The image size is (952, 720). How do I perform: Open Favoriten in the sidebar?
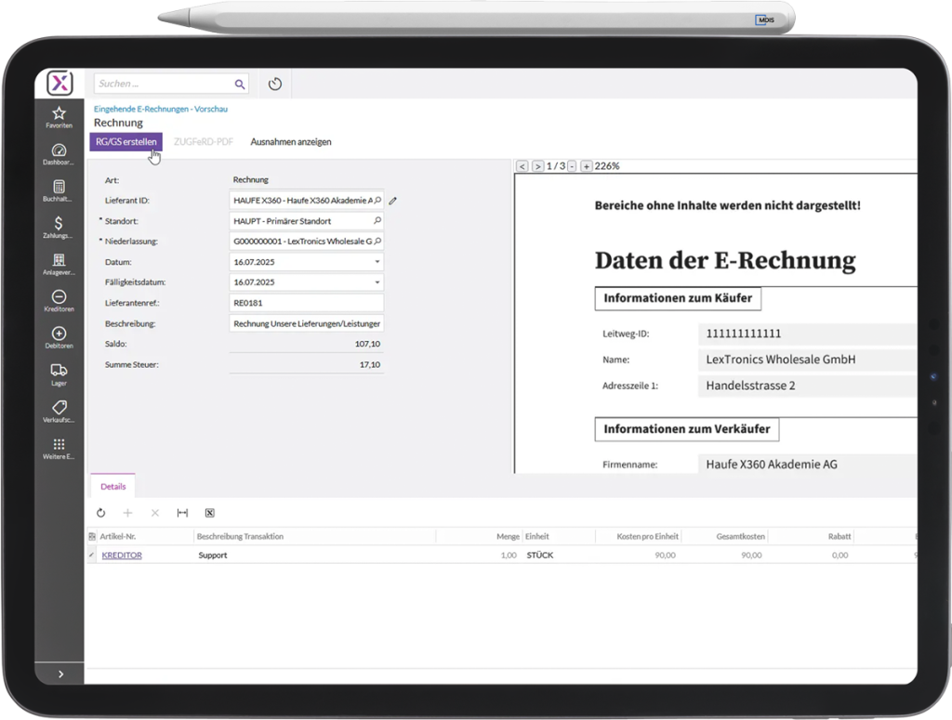click(x=59, y=117)
